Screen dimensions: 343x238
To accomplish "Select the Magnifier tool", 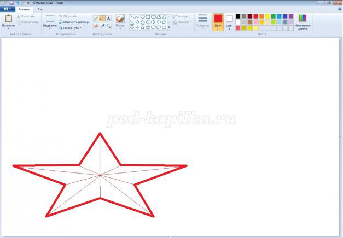I will click(108, 26).
